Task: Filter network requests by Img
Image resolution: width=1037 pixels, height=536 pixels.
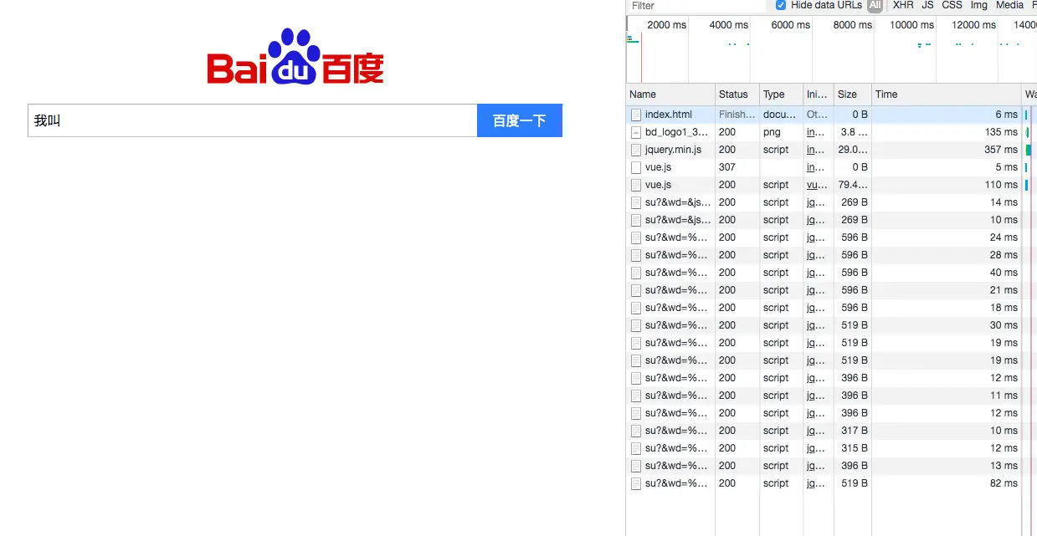Action: pyautogui.click(x=979, y=5)
